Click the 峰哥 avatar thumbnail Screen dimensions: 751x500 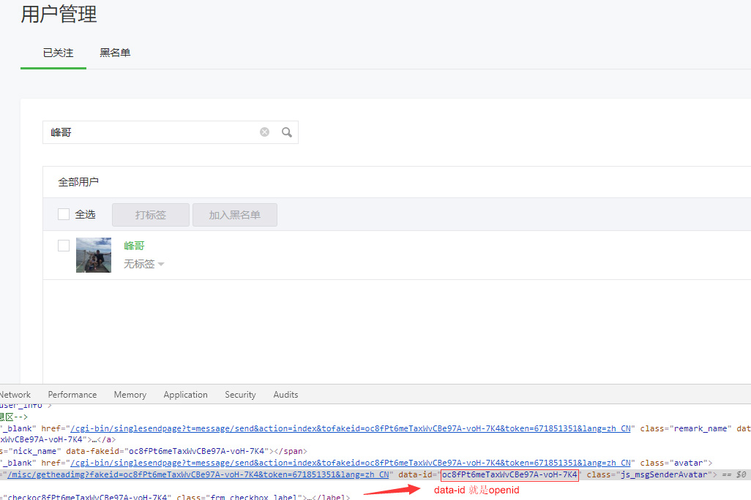[x=94, y=255]
